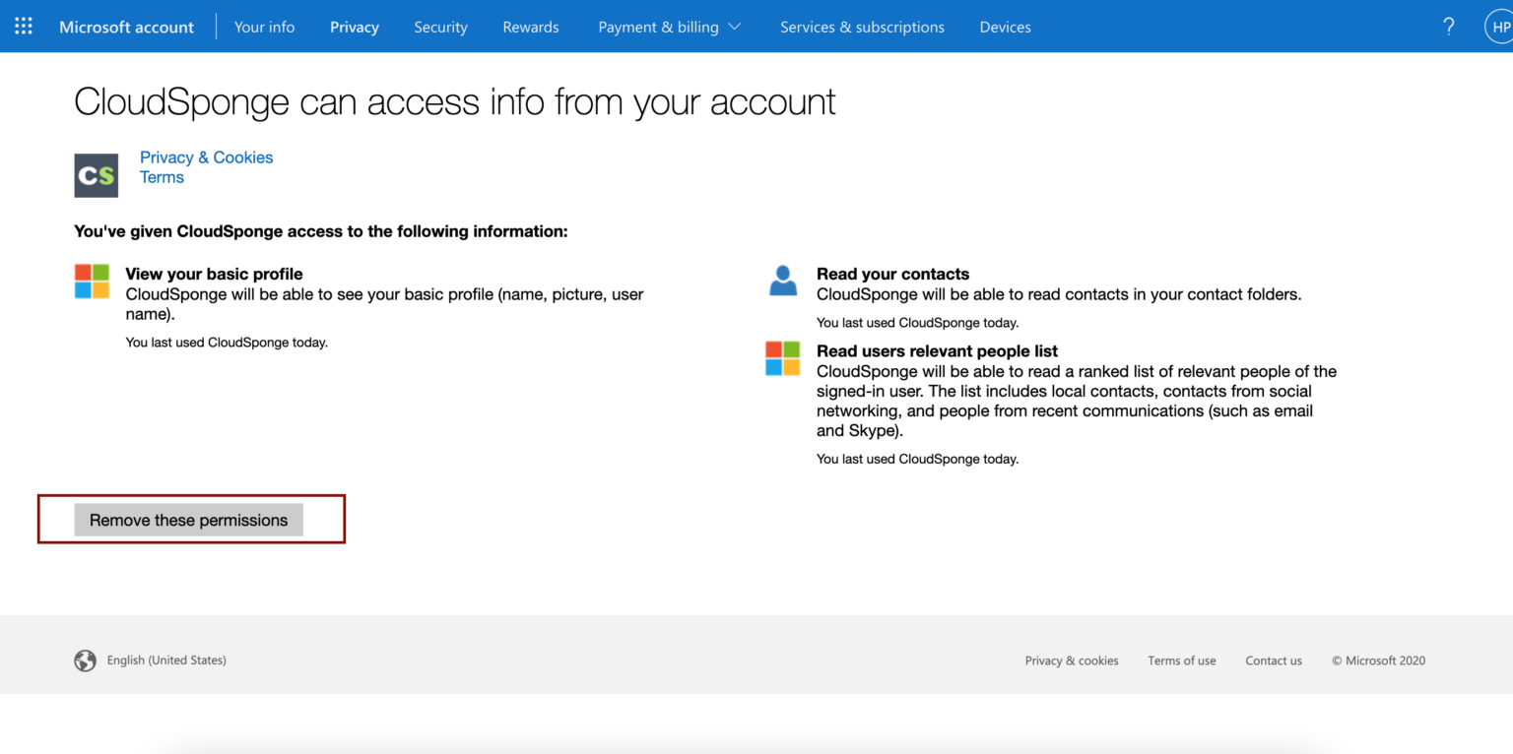Image resolution: width=1513 pixels, height=754 pixels.
Task: Switch to the Security tab
Action: [x=440, y=27]
